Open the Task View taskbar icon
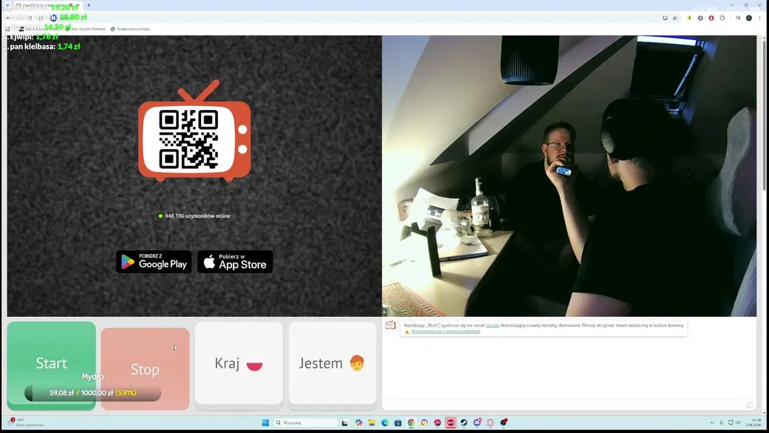 [345, 423]
